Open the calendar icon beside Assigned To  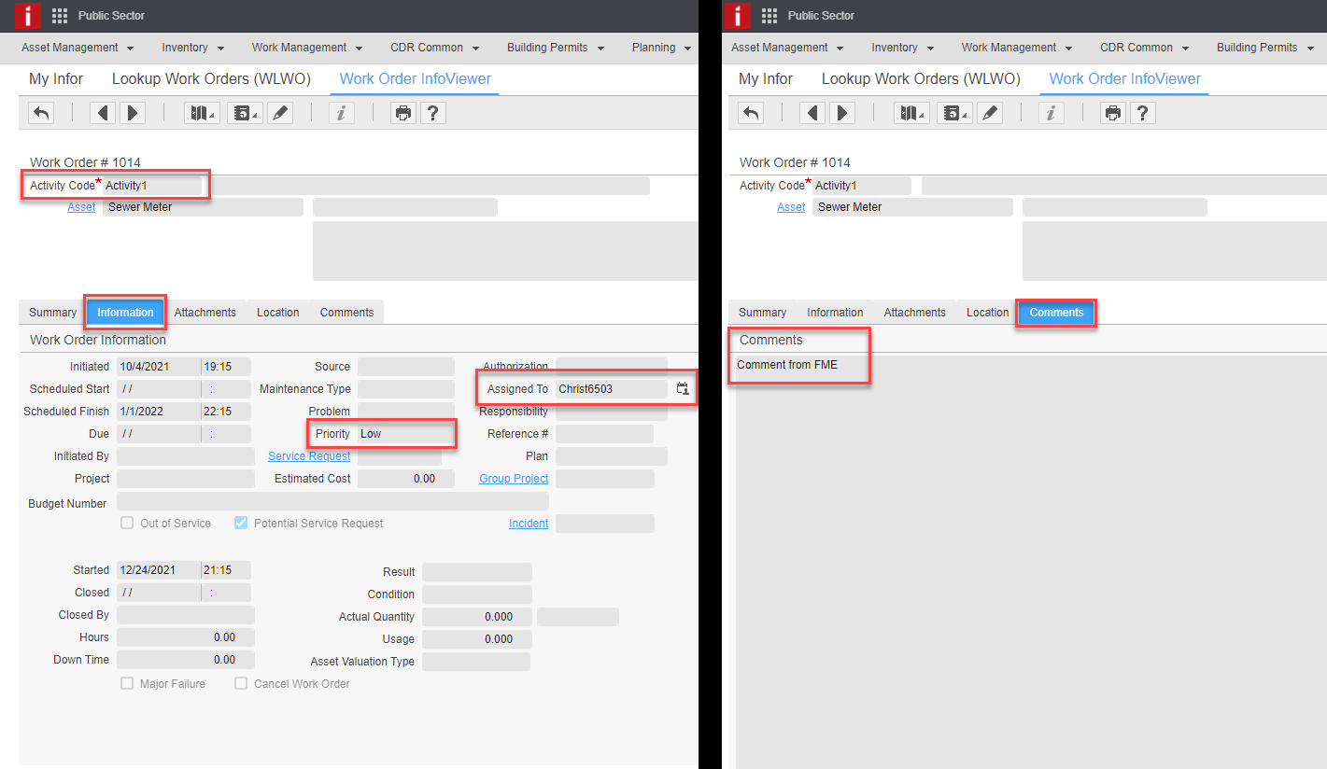tap(683, 388)
